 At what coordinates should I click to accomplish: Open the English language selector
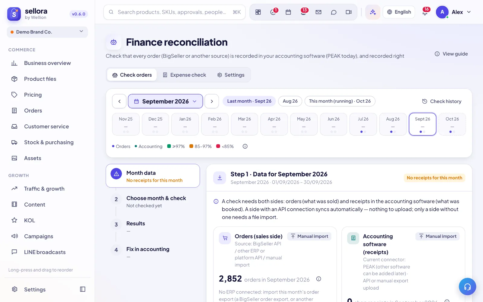[x=399, y=12]
